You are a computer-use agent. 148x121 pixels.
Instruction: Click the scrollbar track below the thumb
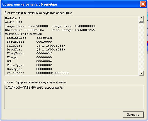pyautogui.click(x=141, y=47)
